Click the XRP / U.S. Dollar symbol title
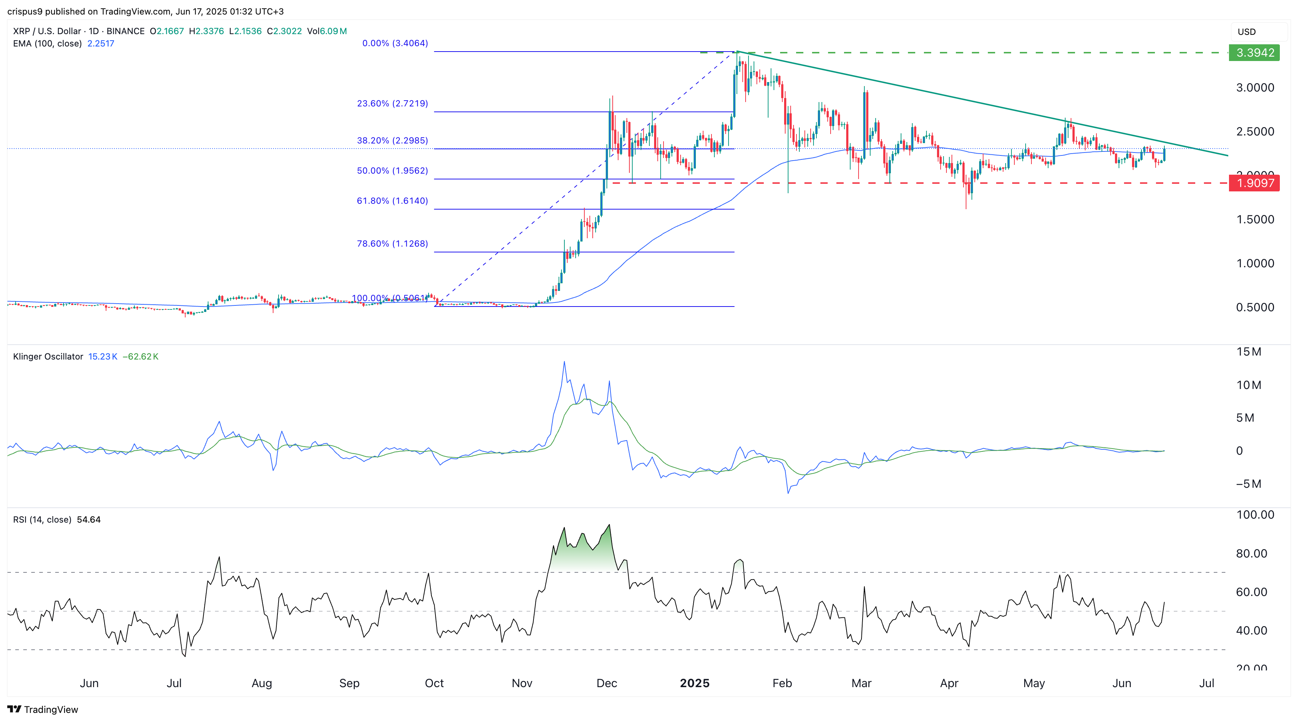The height and width of the screenshot is (722, 1298). tap(78, 31)
